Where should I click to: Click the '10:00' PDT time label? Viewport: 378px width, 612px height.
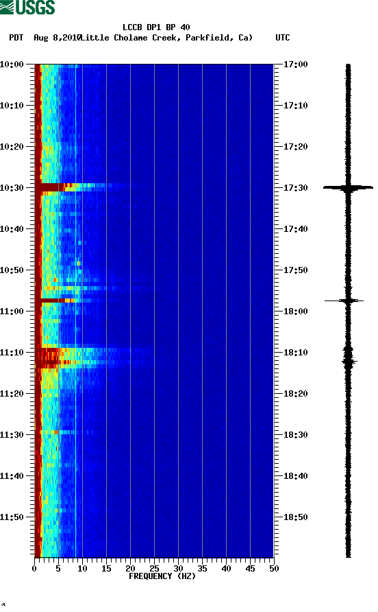point(12,64)
